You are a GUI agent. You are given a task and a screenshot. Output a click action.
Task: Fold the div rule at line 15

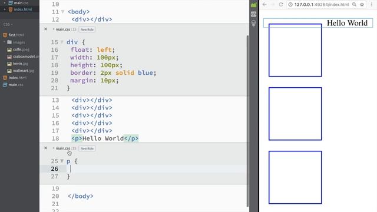62,42
